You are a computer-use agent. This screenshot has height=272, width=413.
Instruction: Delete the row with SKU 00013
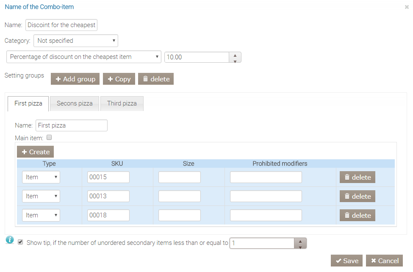[357, 197]
